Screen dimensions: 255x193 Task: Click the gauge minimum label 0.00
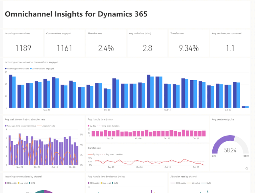214,156
